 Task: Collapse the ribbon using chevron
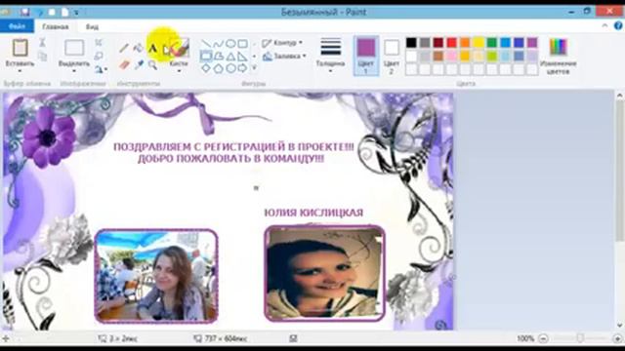[604, 26]
